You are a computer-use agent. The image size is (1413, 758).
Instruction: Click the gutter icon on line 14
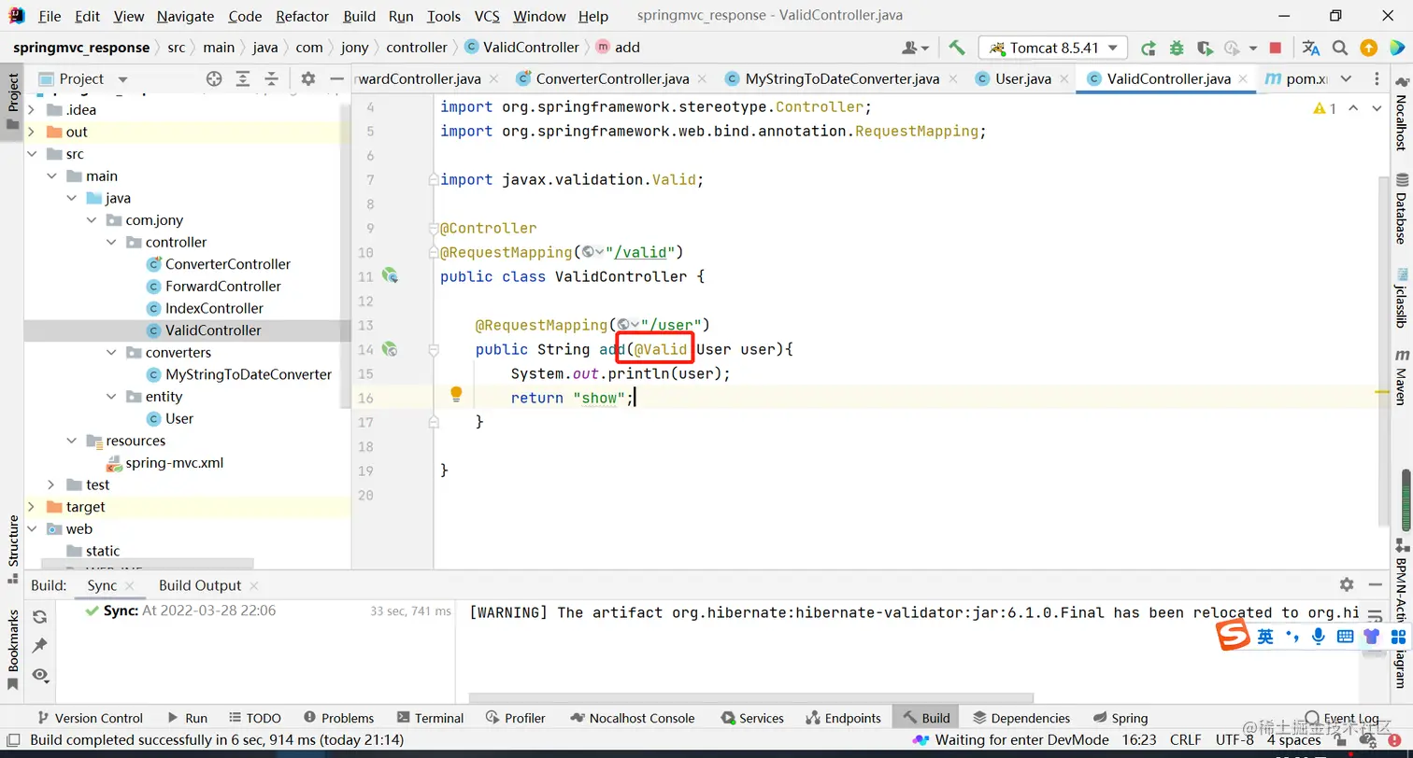(x=391, y=349)
